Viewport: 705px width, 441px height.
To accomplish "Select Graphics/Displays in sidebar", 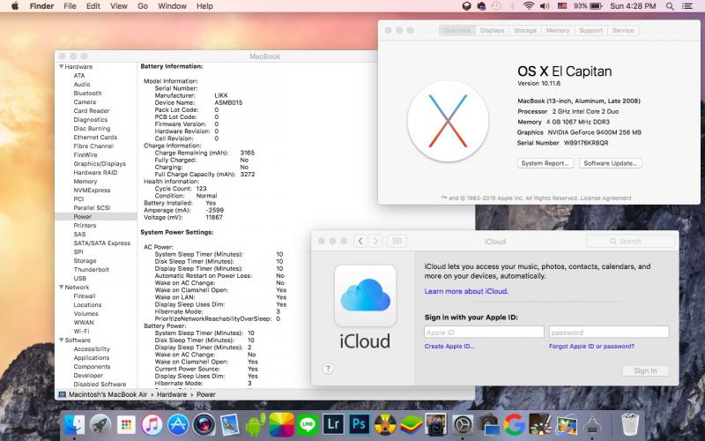I will 100,164.
